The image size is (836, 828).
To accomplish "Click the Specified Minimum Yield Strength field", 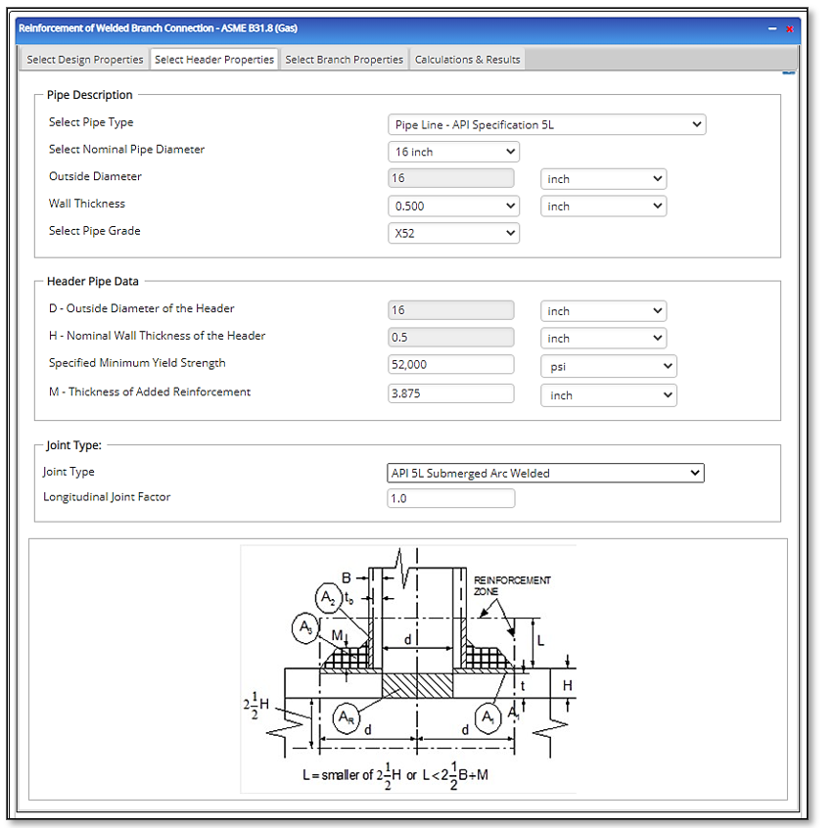I will (x=451, y=364).
